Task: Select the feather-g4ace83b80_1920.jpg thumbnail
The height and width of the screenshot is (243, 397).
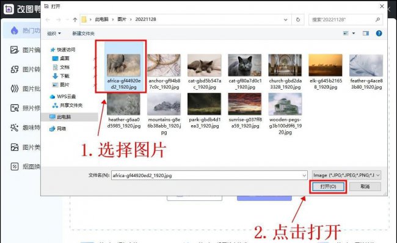Action: 366,65
